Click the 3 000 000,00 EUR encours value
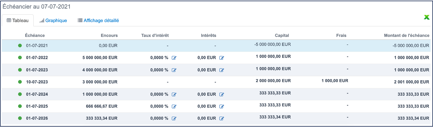 tap(100, 82)
